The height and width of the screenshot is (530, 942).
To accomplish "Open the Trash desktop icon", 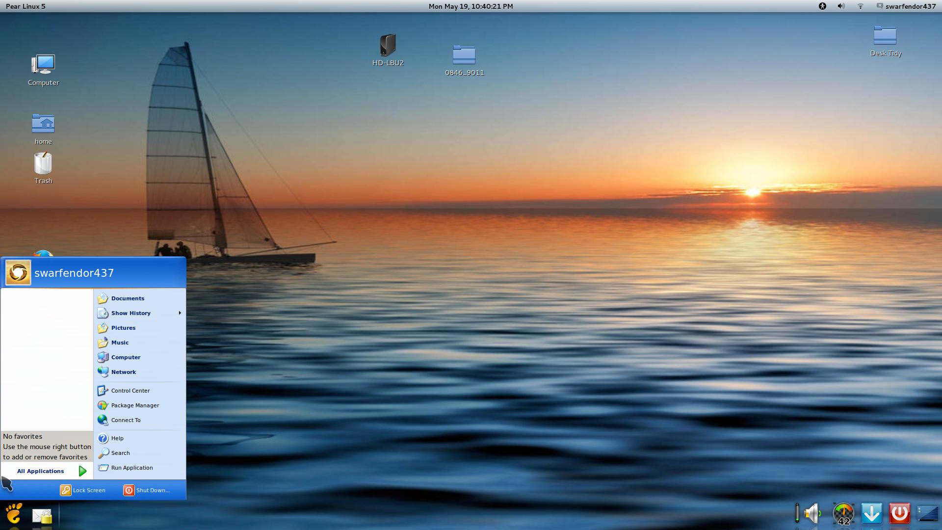I will pyautogui.click(x=43, y=164).
